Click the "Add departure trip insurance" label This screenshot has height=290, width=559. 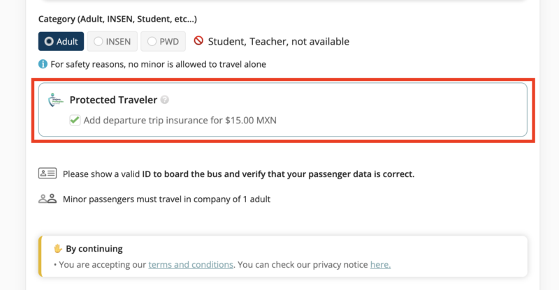tap(180, 120)
